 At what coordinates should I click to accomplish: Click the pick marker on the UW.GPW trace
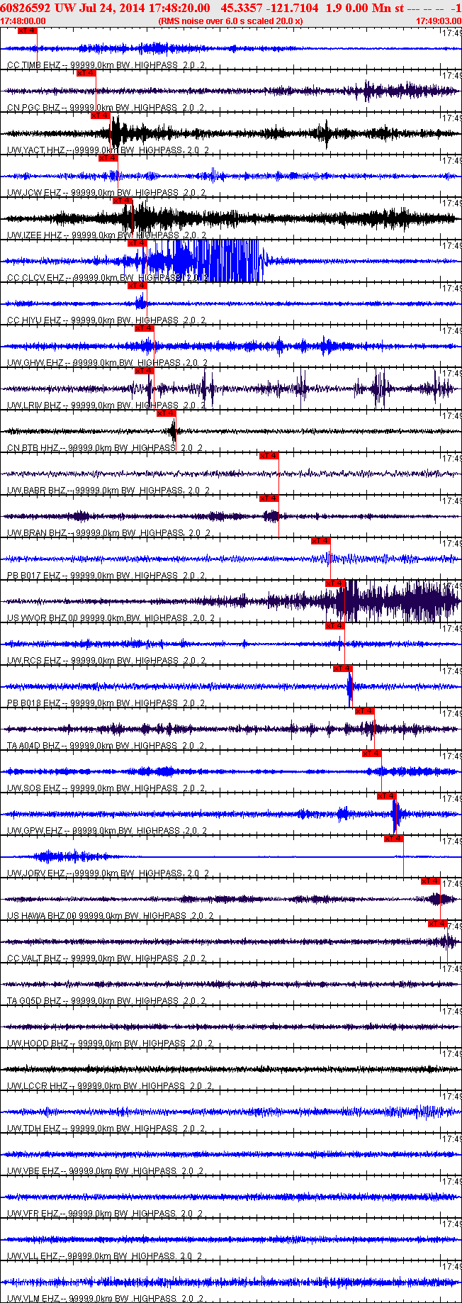386,796
